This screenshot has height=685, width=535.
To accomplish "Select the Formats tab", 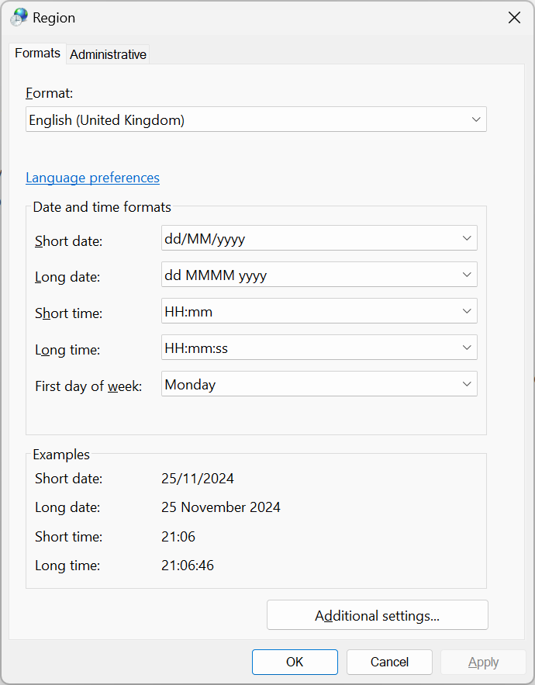I will [x=37, y=53].
